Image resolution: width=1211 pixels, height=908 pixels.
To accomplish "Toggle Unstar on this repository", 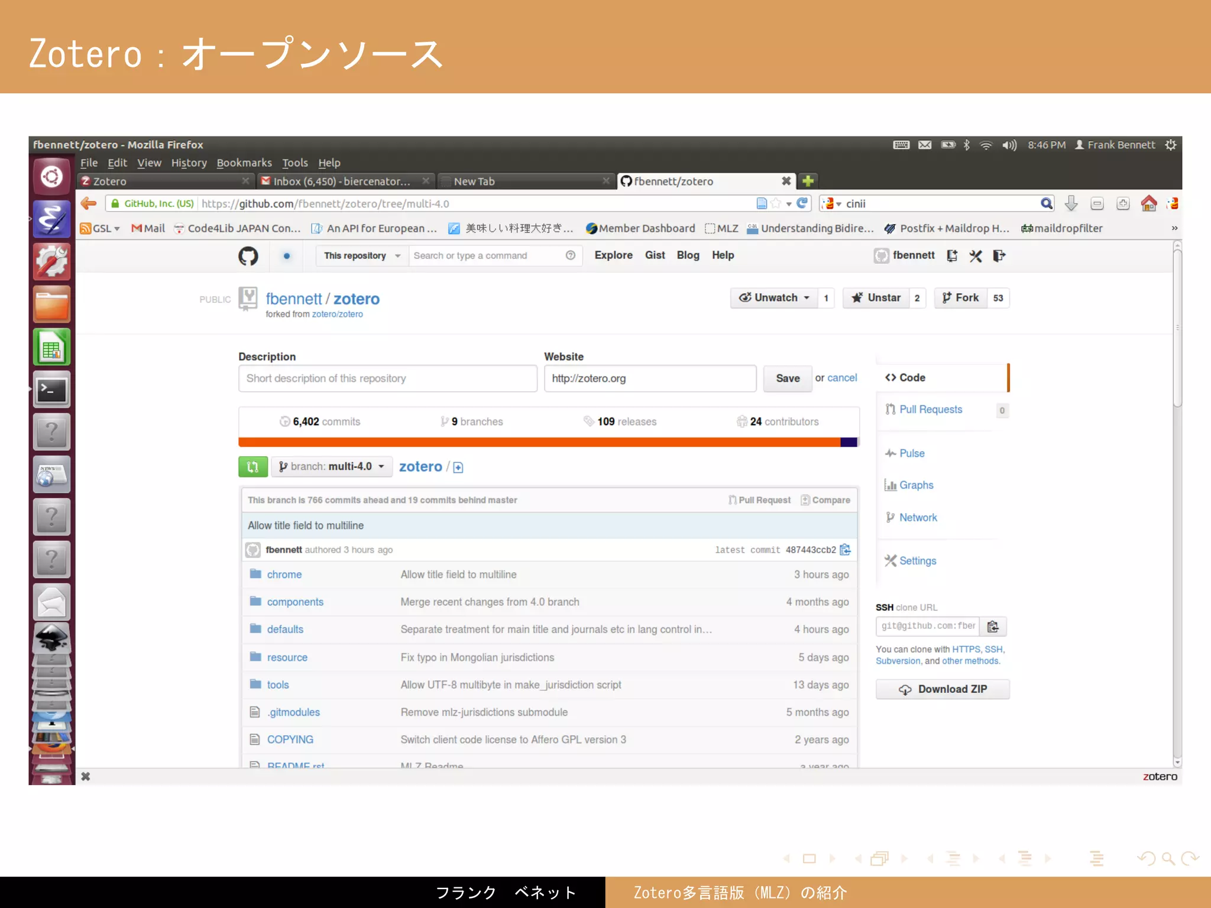I will 876,298.
